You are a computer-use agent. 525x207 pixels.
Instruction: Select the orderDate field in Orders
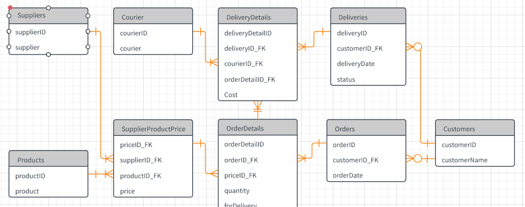click(x=366, y=175)
